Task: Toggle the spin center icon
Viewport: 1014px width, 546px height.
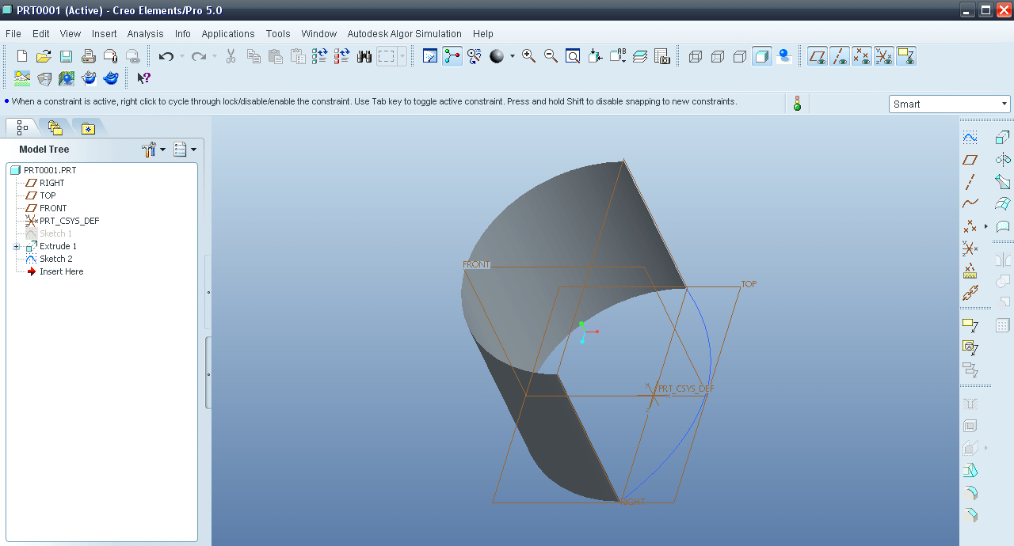Action: (452, 56)
